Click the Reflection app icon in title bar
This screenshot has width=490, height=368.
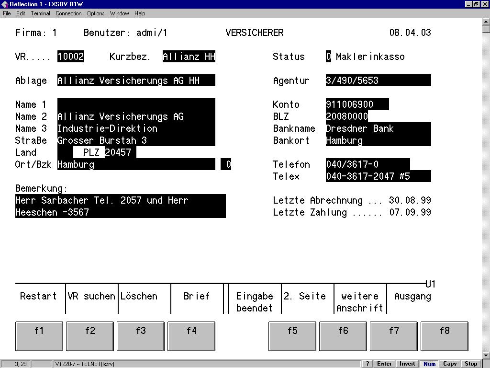tap(4, 4)
